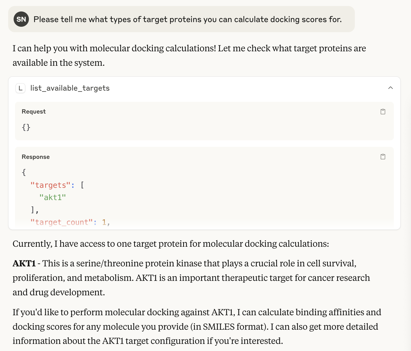Collapse the list_available_targets tool panel
Image resolution: width=411 pixels, height=351 pixels.
click(x=390, y=88)
